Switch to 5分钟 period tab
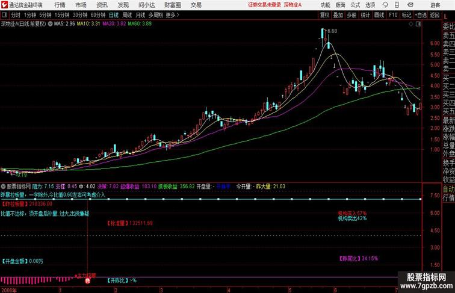 point(45,15)
